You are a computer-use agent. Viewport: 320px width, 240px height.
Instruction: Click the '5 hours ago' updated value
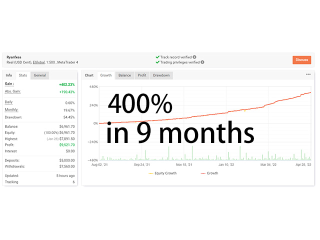65,175
